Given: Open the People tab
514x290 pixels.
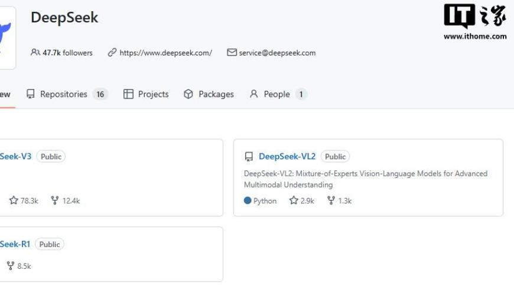Looking at the screenshot, I should click(x=278, y=94).
